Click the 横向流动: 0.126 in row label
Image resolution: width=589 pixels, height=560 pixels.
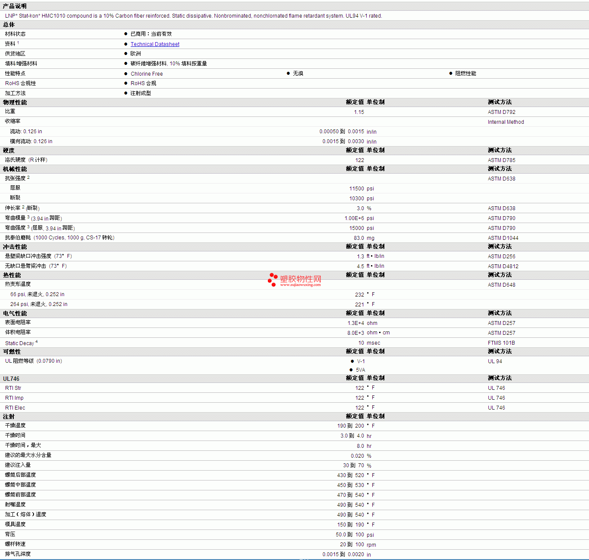[x=31, y=141]
